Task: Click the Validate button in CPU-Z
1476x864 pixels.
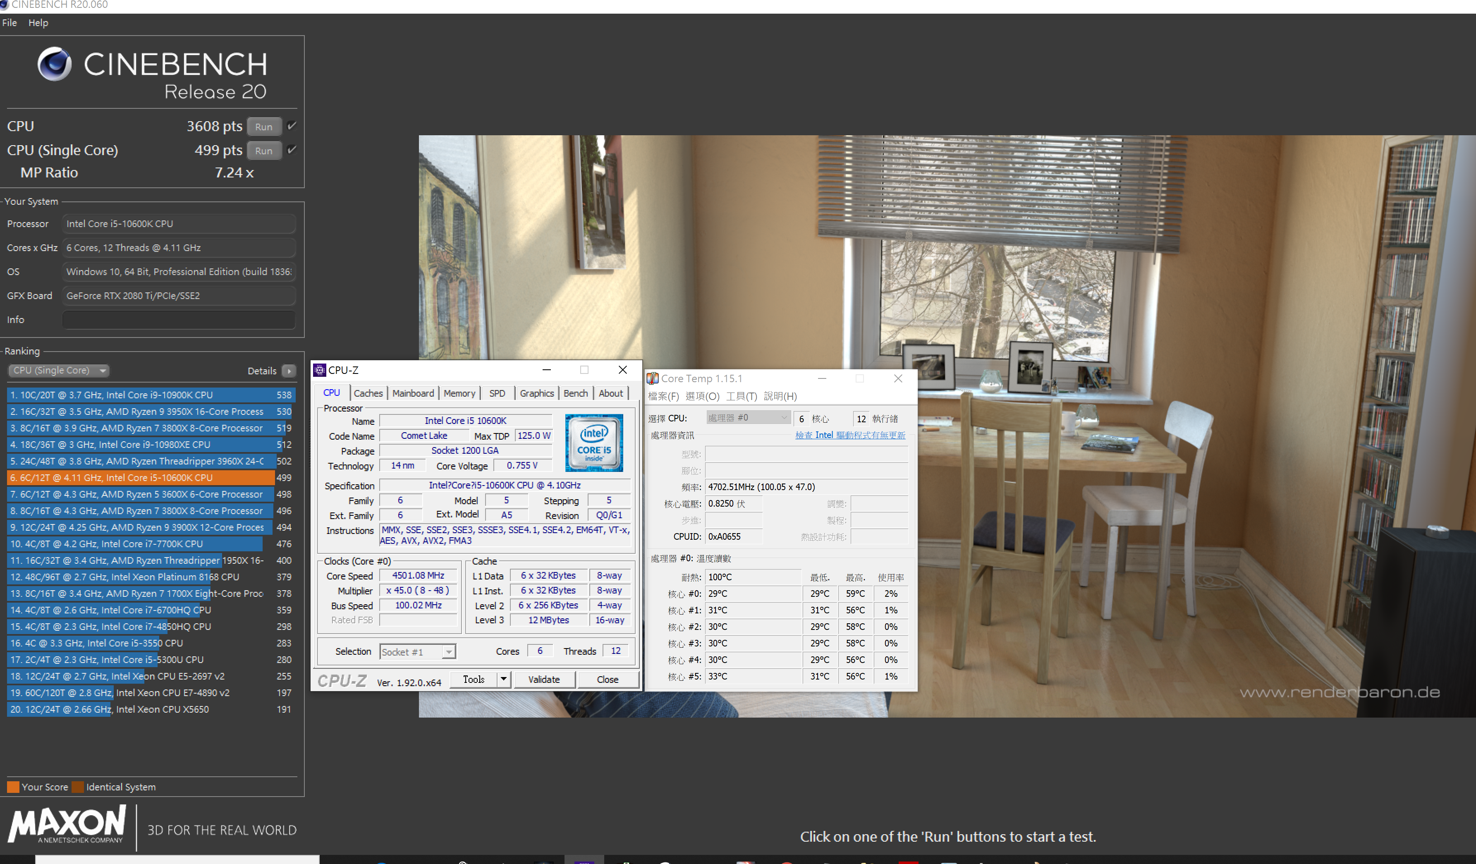Action: point(544,680)
